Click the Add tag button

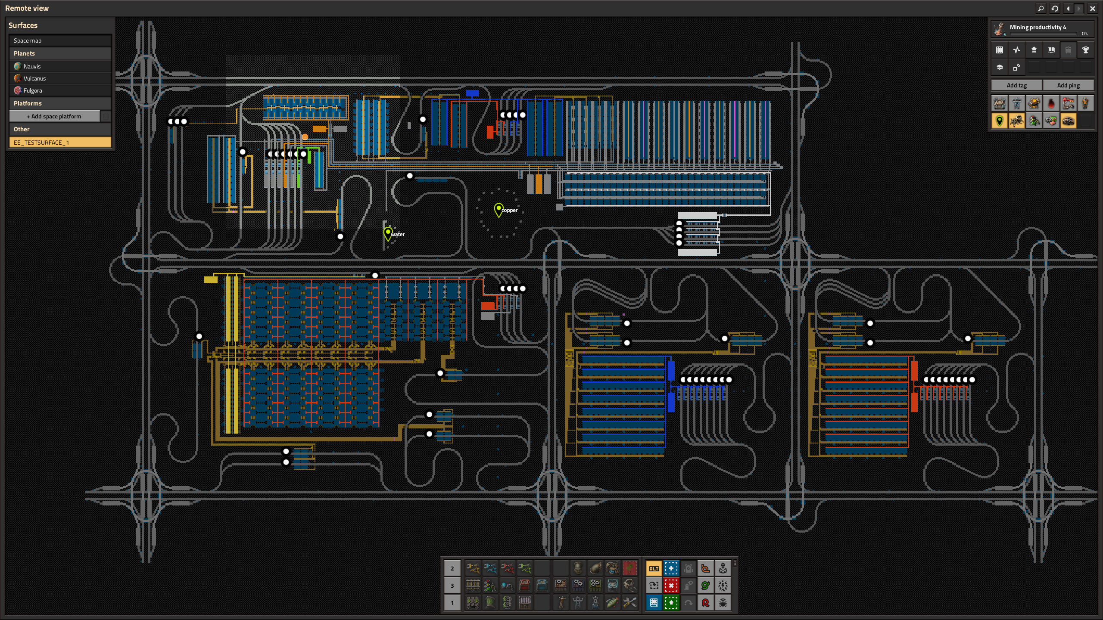tap(1017, 85)
